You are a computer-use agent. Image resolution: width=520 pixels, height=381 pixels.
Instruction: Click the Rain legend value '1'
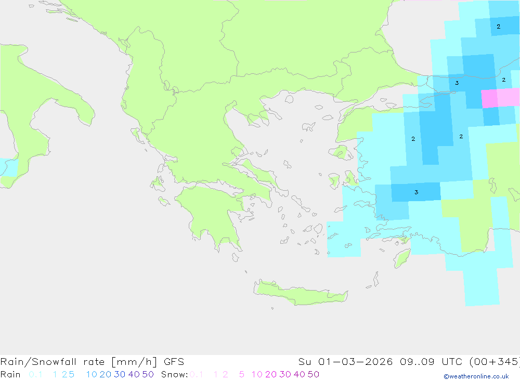55,374
